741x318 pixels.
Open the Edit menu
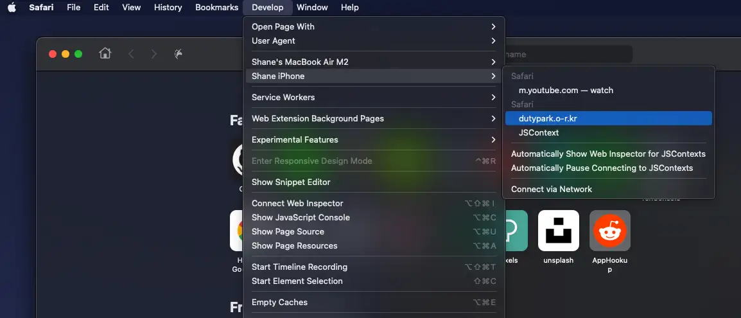[101, 7]
